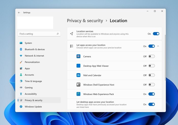
Task: Turn off Location services toggle
Action: point(156,34)
